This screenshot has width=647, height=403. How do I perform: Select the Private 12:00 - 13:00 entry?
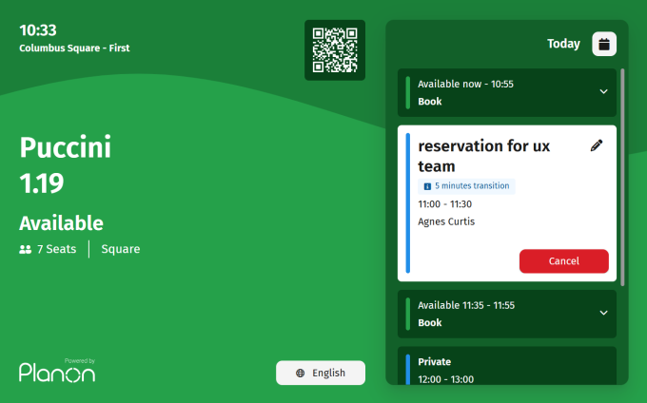click(506, 370)
